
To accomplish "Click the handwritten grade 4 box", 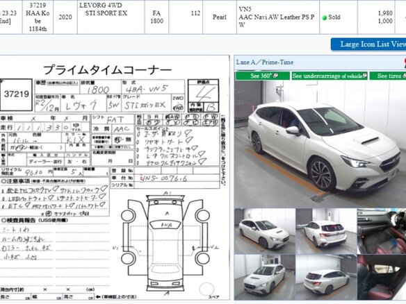I will [x=203, y=93].
